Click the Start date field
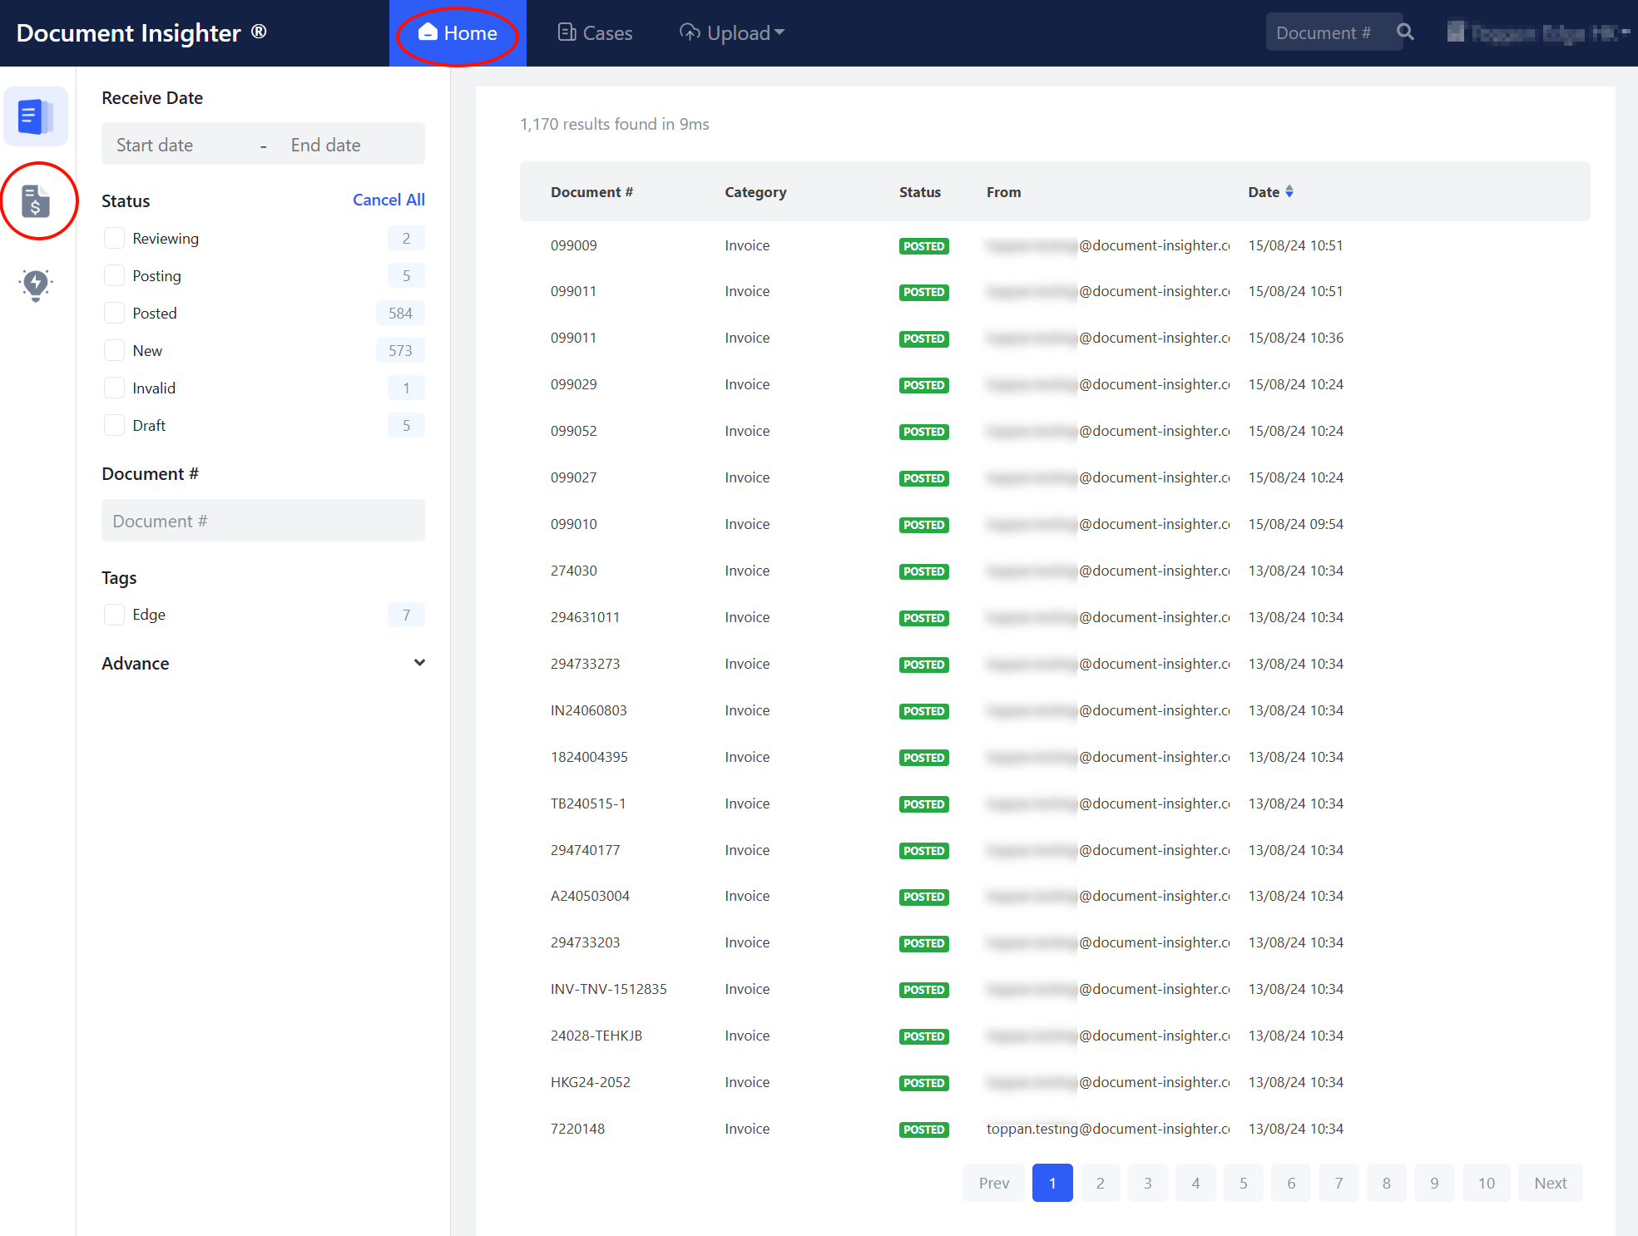Screen dimensions: 1638x1236 155,145
